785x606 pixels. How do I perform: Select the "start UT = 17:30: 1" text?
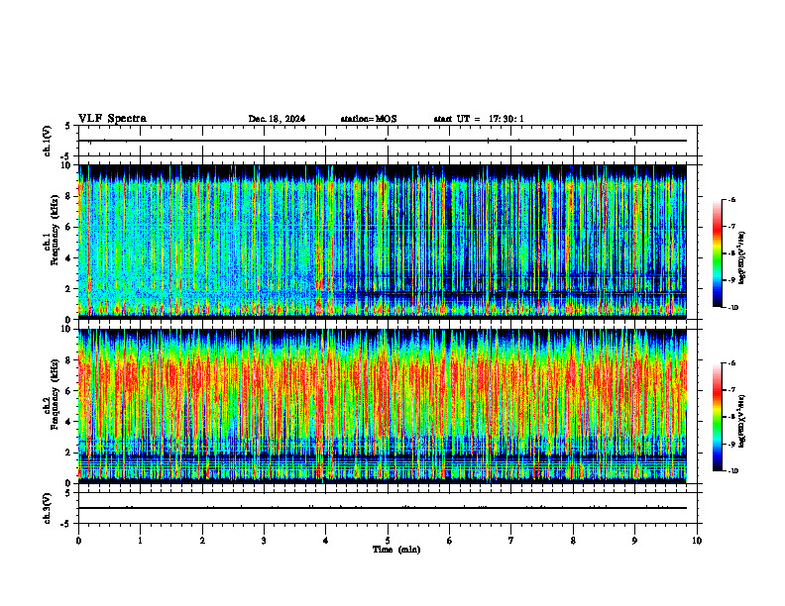click(x=479, y=119)
